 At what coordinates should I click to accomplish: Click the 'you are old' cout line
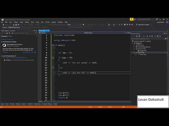(79, 73)
